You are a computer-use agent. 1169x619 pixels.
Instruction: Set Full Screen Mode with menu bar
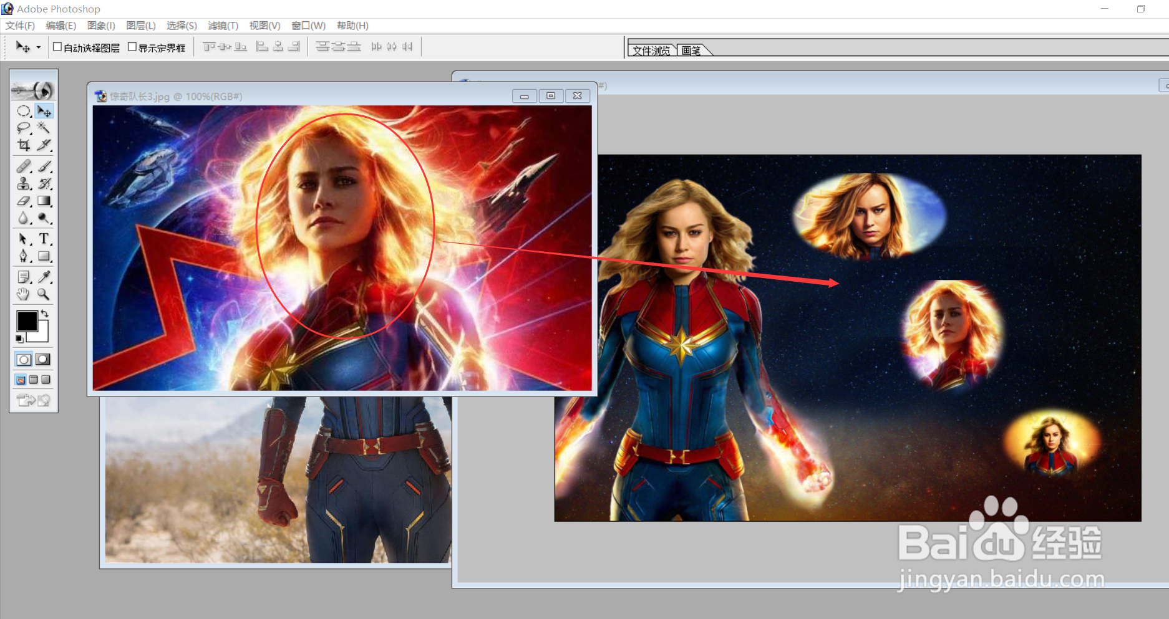point(34,380)
